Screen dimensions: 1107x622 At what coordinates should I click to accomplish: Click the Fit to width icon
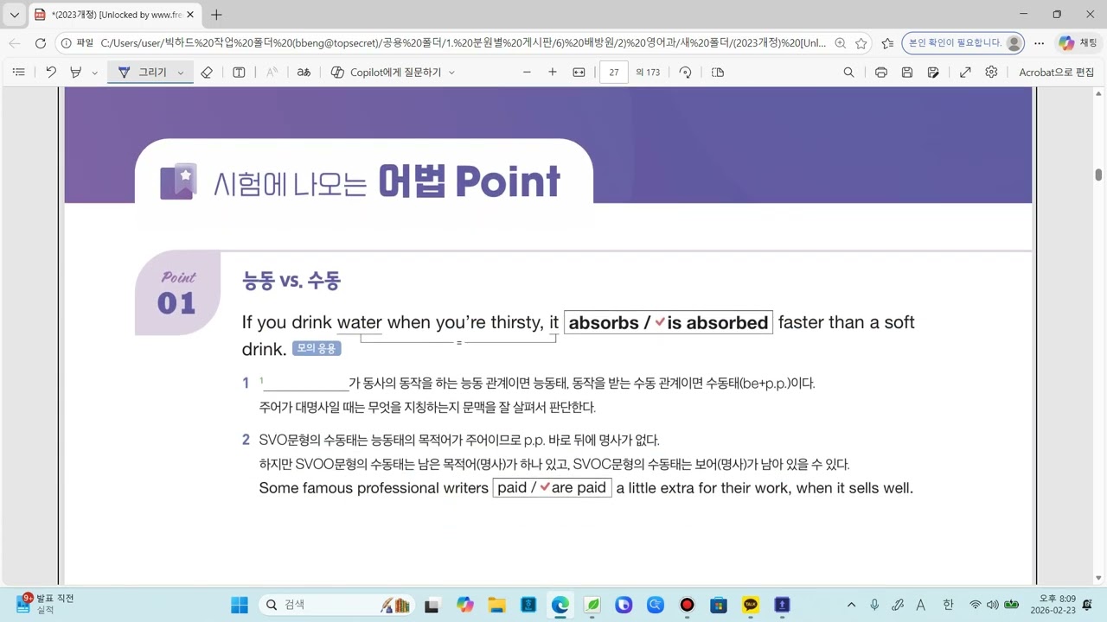(x=579, y=73)
